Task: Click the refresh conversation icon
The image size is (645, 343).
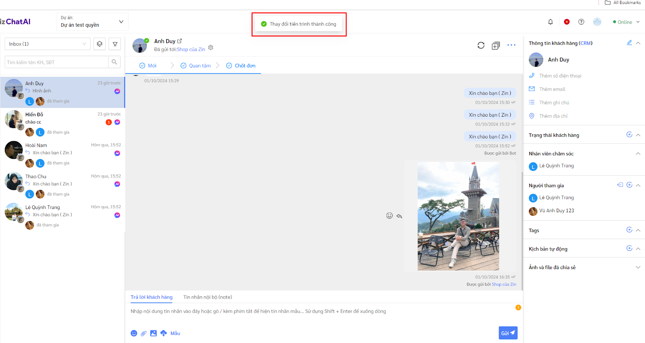Action: 481,45
